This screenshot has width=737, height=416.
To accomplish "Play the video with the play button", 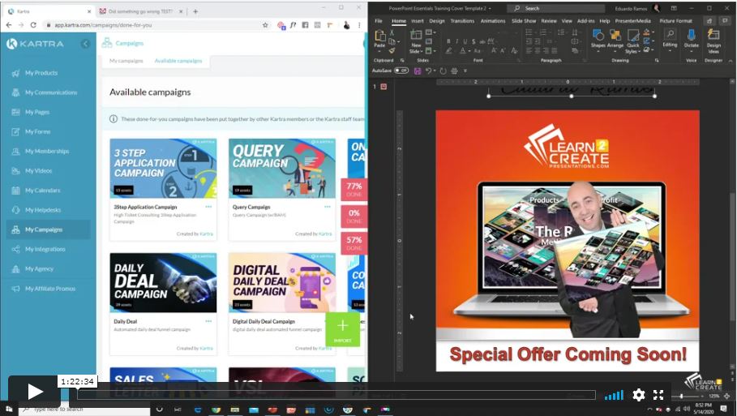I will coord(35,392).
